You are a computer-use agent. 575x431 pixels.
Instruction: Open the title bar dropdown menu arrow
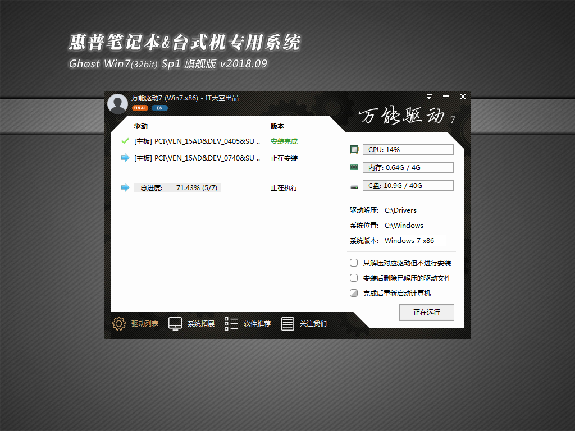click(429, 97)
